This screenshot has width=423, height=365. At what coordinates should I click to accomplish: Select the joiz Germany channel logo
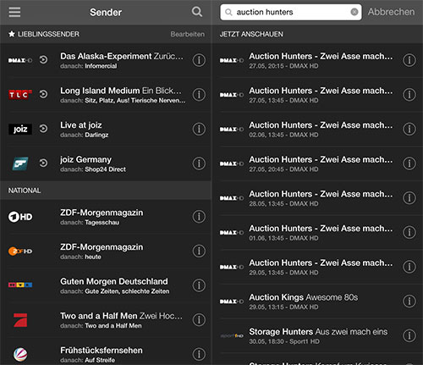tap(20, 163)
